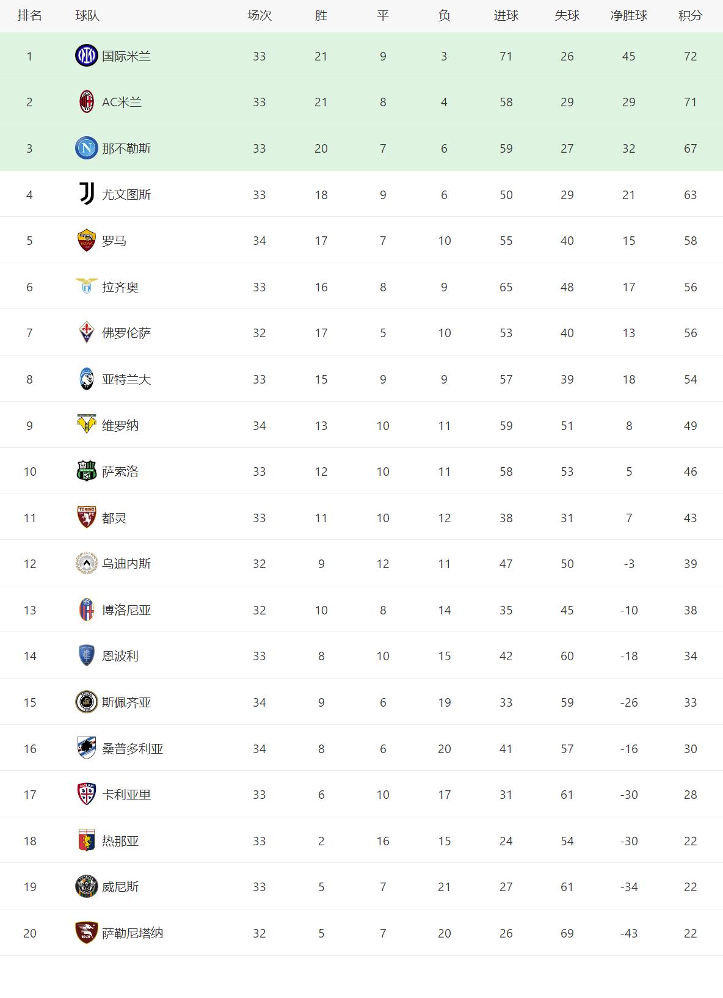Click the Genoa (热那亚) crest icon
Image resolution: width=723 pixels, height=998 pixels.
pos(86,840)
